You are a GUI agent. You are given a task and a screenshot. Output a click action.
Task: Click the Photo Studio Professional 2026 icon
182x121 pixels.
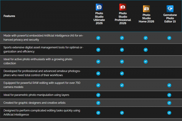tap(123, 7)
